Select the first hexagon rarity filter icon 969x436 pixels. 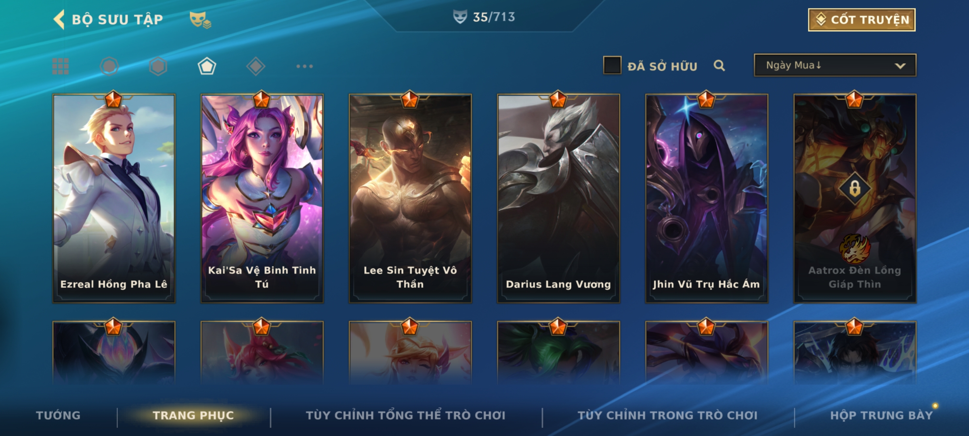109,66
